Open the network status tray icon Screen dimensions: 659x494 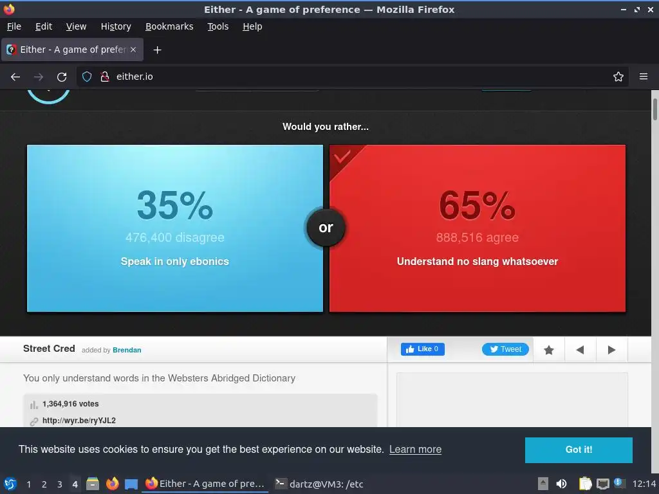coord(602,484)
